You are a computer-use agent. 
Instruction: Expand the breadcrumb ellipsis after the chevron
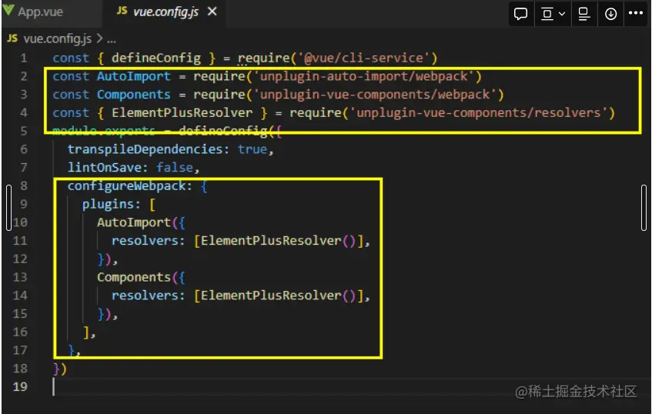112,40
